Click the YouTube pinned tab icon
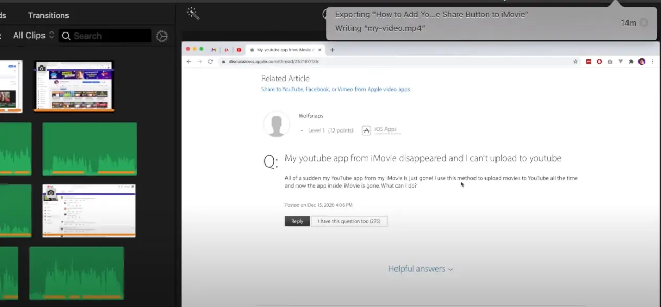The height and width of the screenshot is (307, 661). [239, 50]
